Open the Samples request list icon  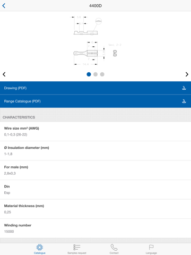[x=77, y=247]
